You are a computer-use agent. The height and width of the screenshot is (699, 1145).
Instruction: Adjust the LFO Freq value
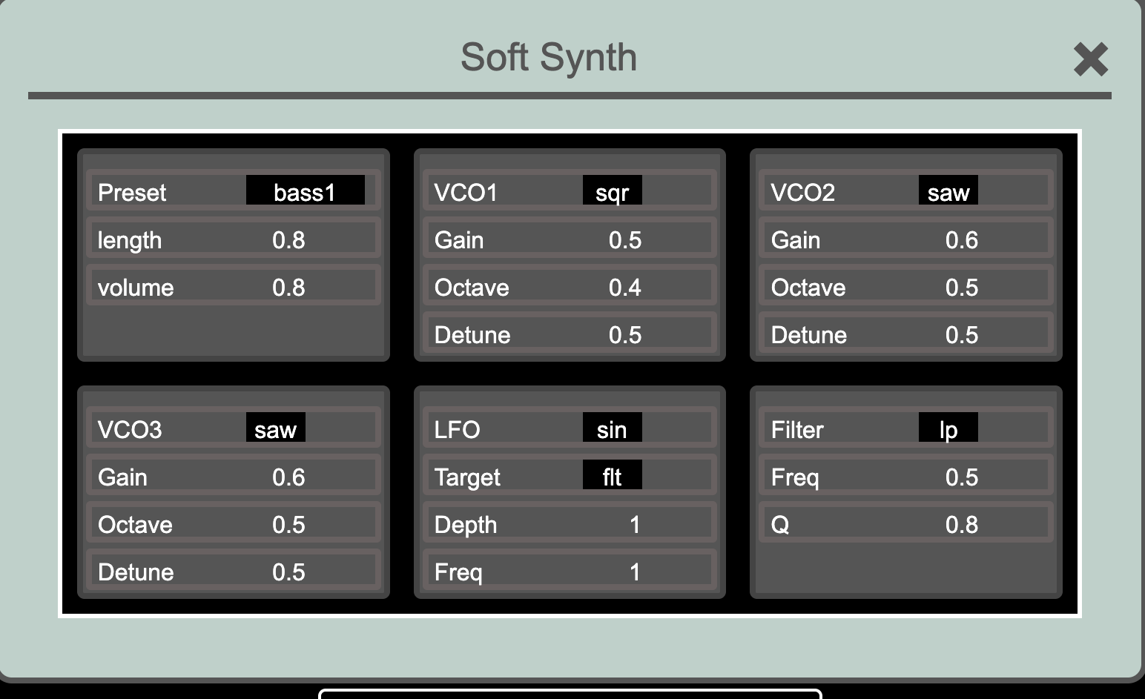click(634, 572)
